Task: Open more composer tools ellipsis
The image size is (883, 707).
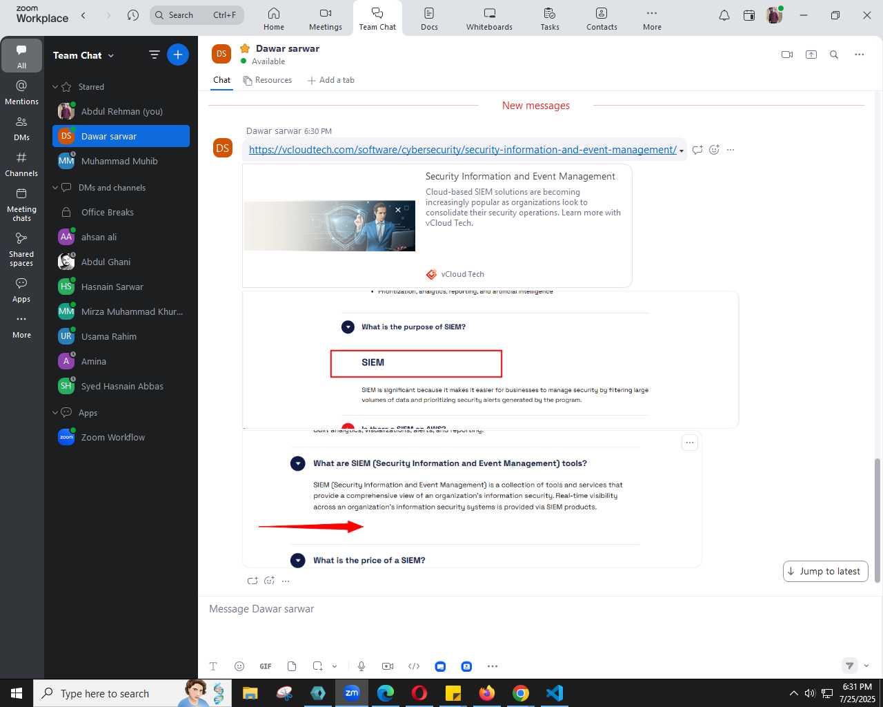Action: point(493,666)
